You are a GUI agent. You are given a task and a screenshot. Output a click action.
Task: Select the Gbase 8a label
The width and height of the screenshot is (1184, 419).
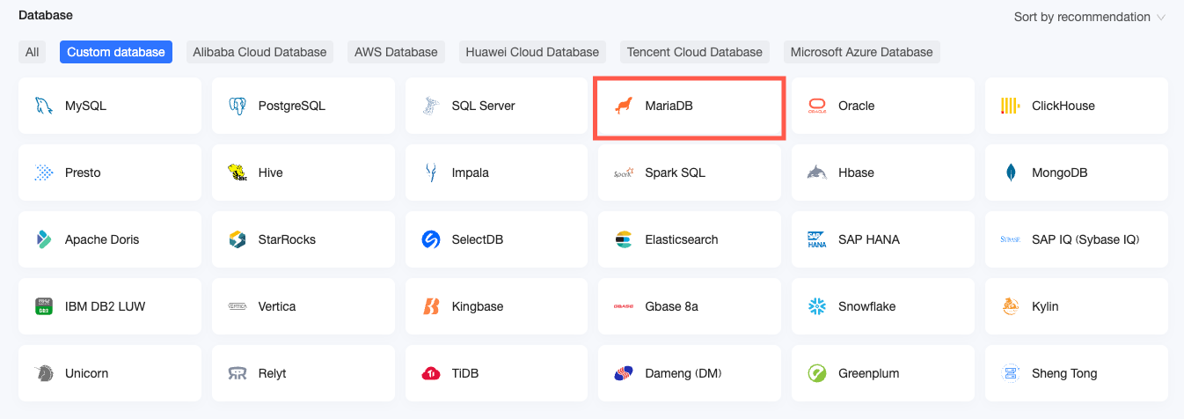click(672, 306)
